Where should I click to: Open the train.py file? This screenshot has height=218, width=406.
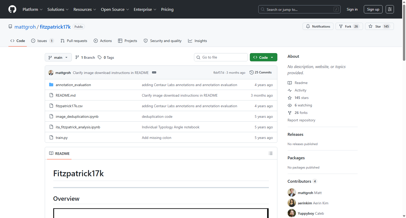click(x=62, y=138)
